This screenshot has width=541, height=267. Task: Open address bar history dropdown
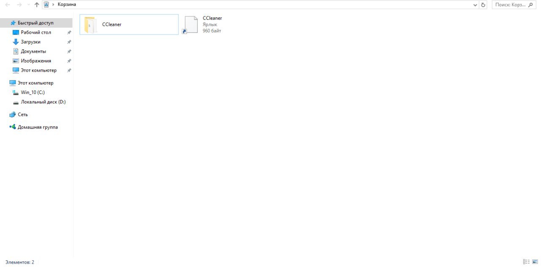(x=475, y=5)
